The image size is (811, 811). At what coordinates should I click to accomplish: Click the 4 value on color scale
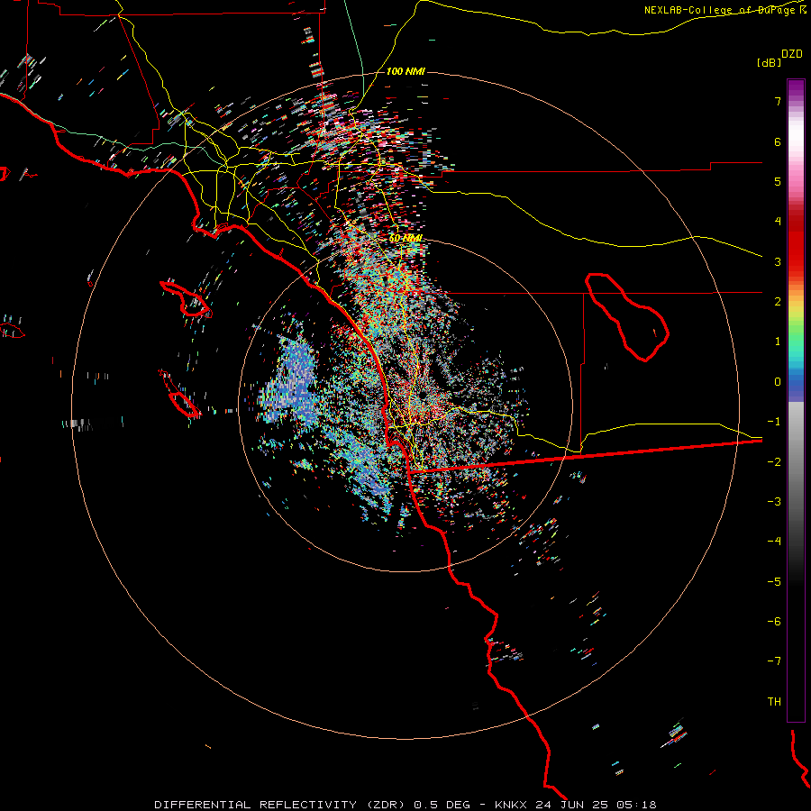[778, 222]
